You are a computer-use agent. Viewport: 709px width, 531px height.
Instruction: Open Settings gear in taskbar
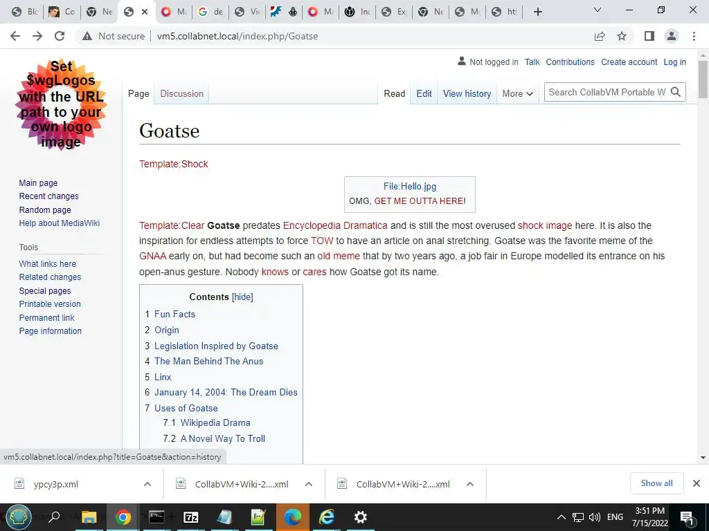click(360, 517)
